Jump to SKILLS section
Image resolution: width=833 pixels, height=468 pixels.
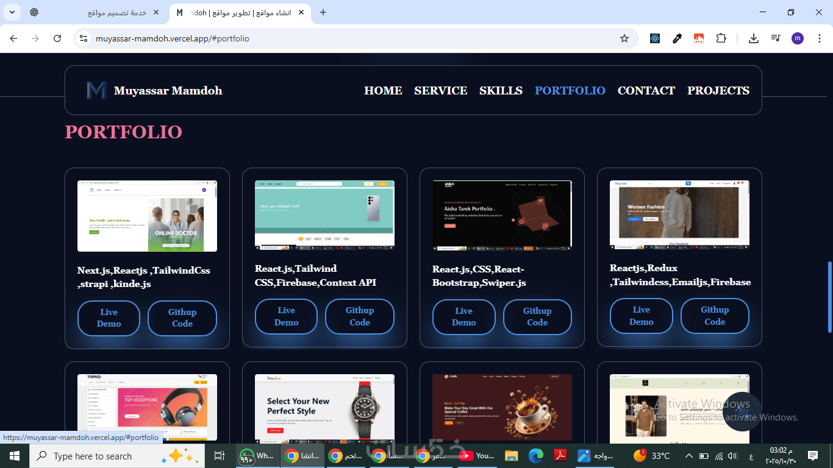pos(501,90)
